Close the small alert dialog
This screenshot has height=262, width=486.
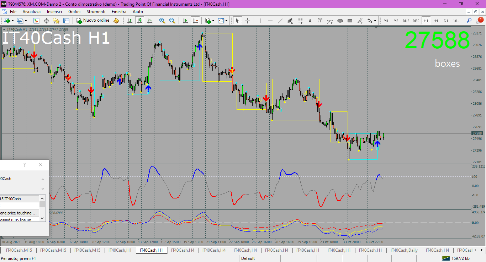tap(41, 165)
